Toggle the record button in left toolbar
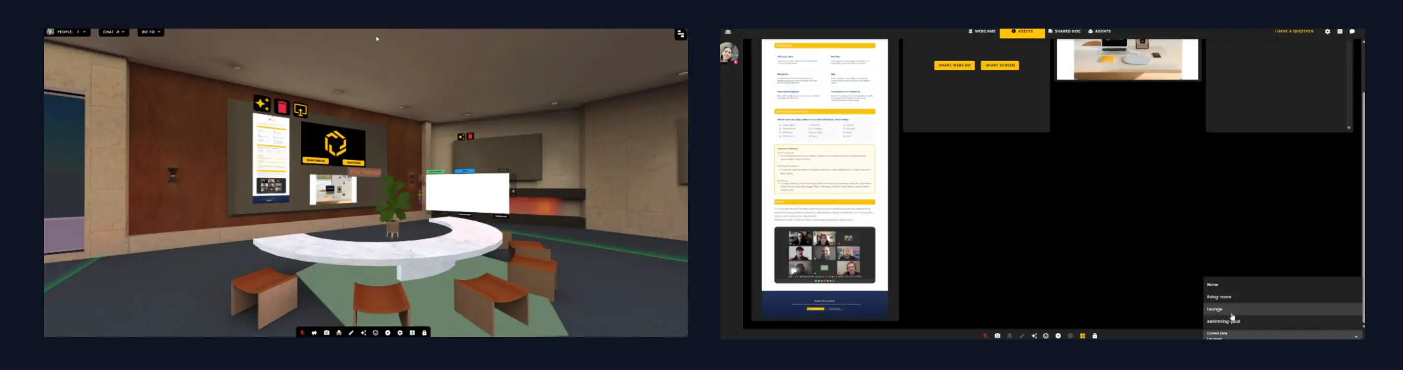 [388, 333]
